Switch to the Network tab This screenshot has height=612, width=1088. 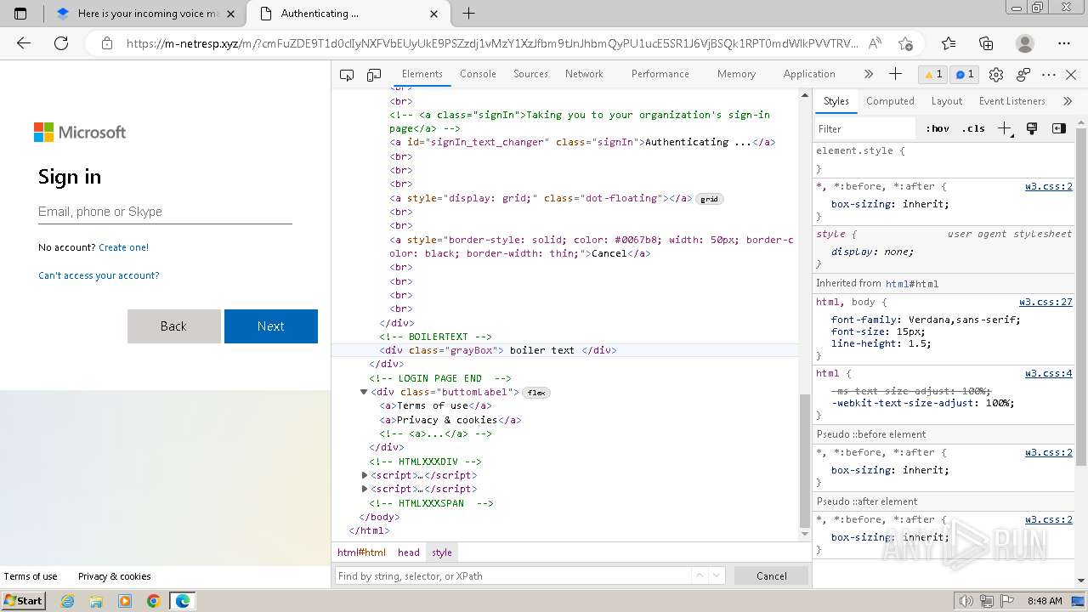tap(584, 74)
